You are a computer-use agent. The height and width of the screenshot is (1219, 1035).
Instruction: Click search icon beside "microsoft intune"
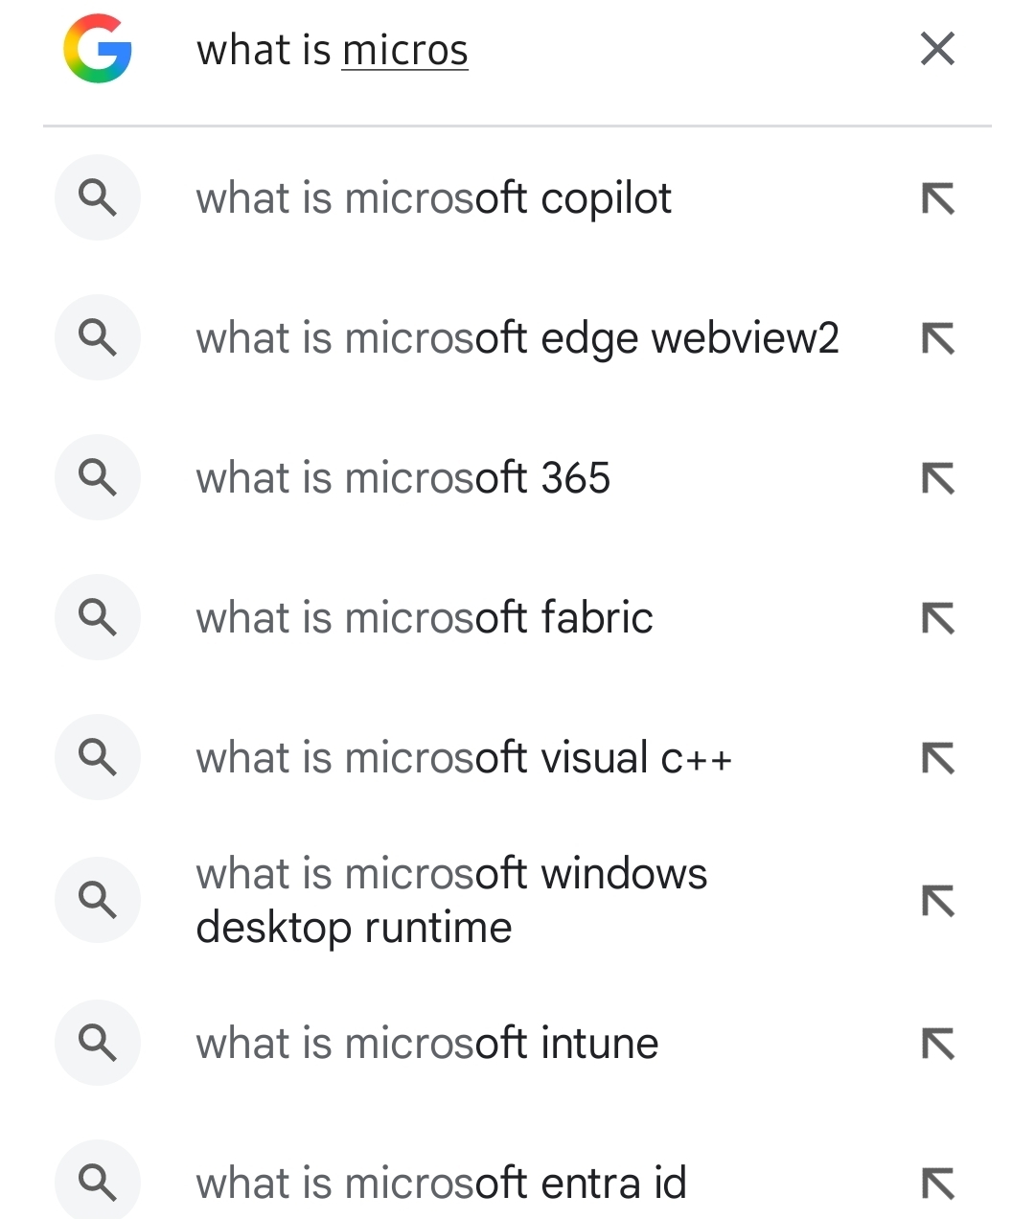click(98, 1042)
